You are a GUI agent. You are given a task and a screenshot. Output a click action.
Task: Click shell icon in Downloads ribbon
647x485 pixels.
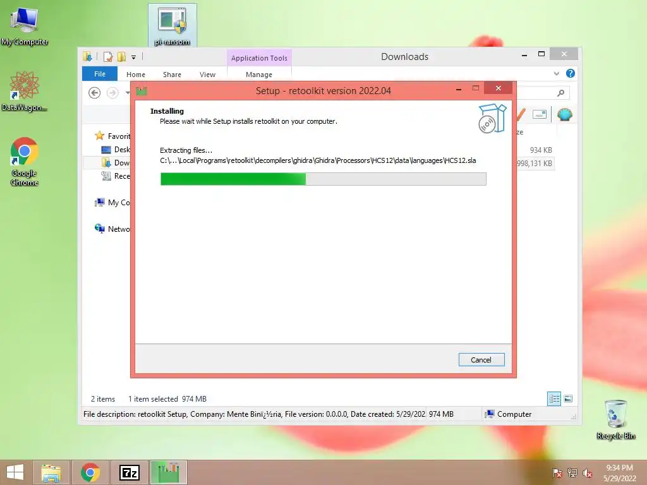pyautogui.click(x=564, y=114)
